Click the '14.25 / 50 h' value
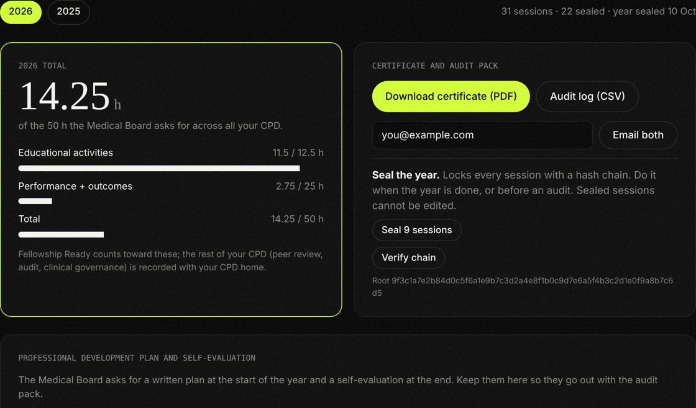 click(297, 219)
